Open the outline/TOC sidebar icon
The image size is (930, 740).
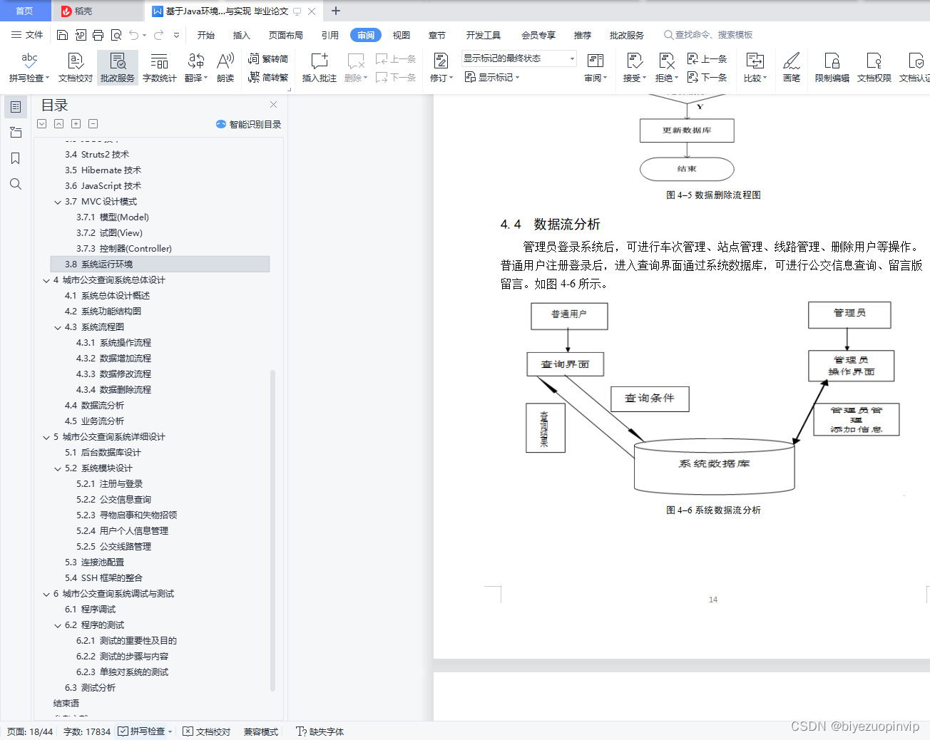[x=16, y=107]
